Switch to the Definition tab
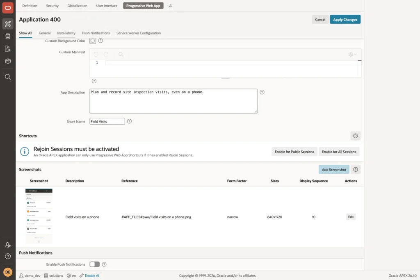The height and width of the screenshot is (280, 420). tap(30, 6)
